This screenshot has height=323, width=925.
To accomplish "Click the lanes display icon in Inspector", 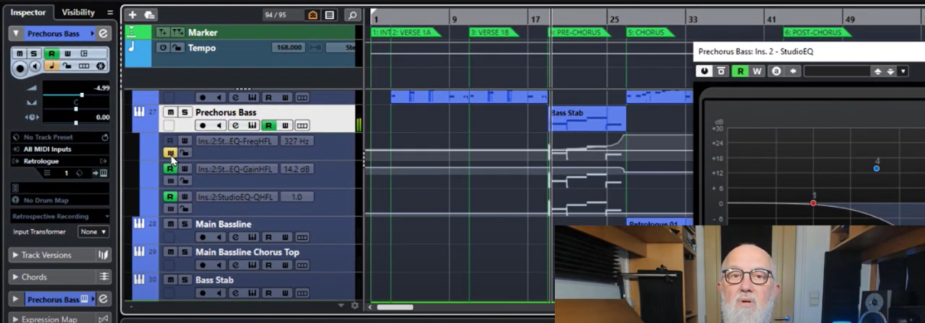I will 84,66.
